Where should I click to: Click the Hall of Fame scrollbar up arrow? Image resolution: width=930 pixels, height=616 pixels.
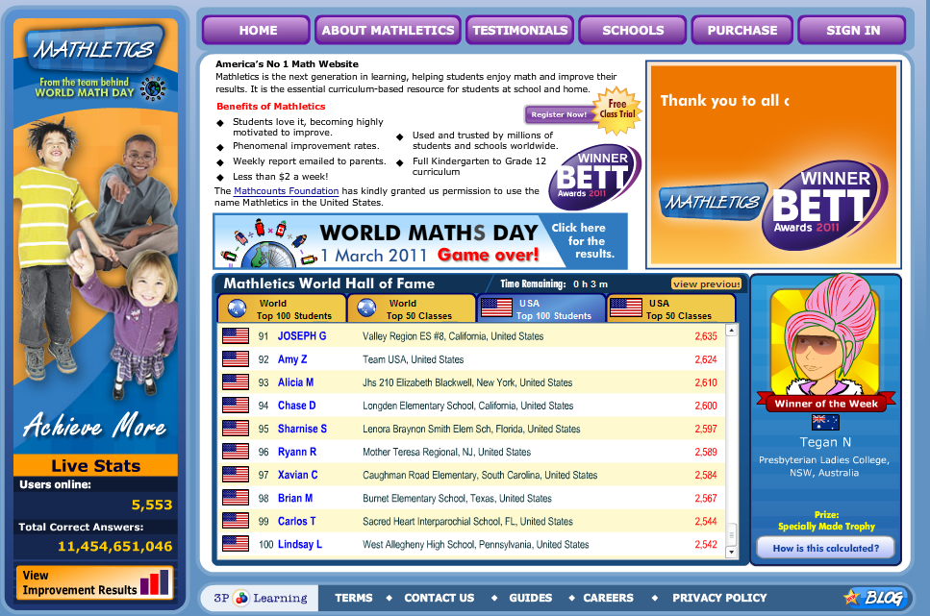(731, 331)
